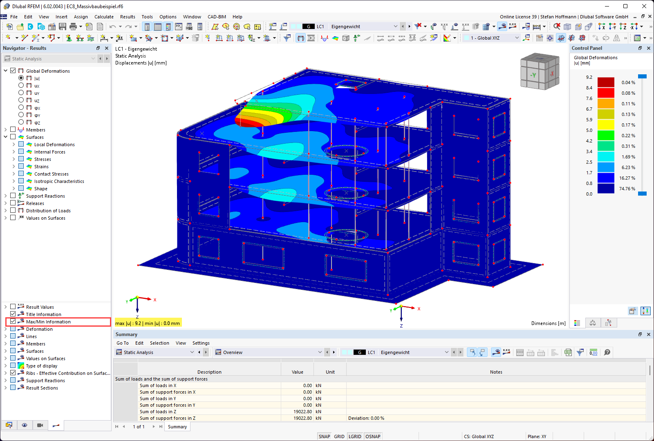Select the uZ radio button
This screenshot has height=441, width=654.
click(x=21, y=100)
